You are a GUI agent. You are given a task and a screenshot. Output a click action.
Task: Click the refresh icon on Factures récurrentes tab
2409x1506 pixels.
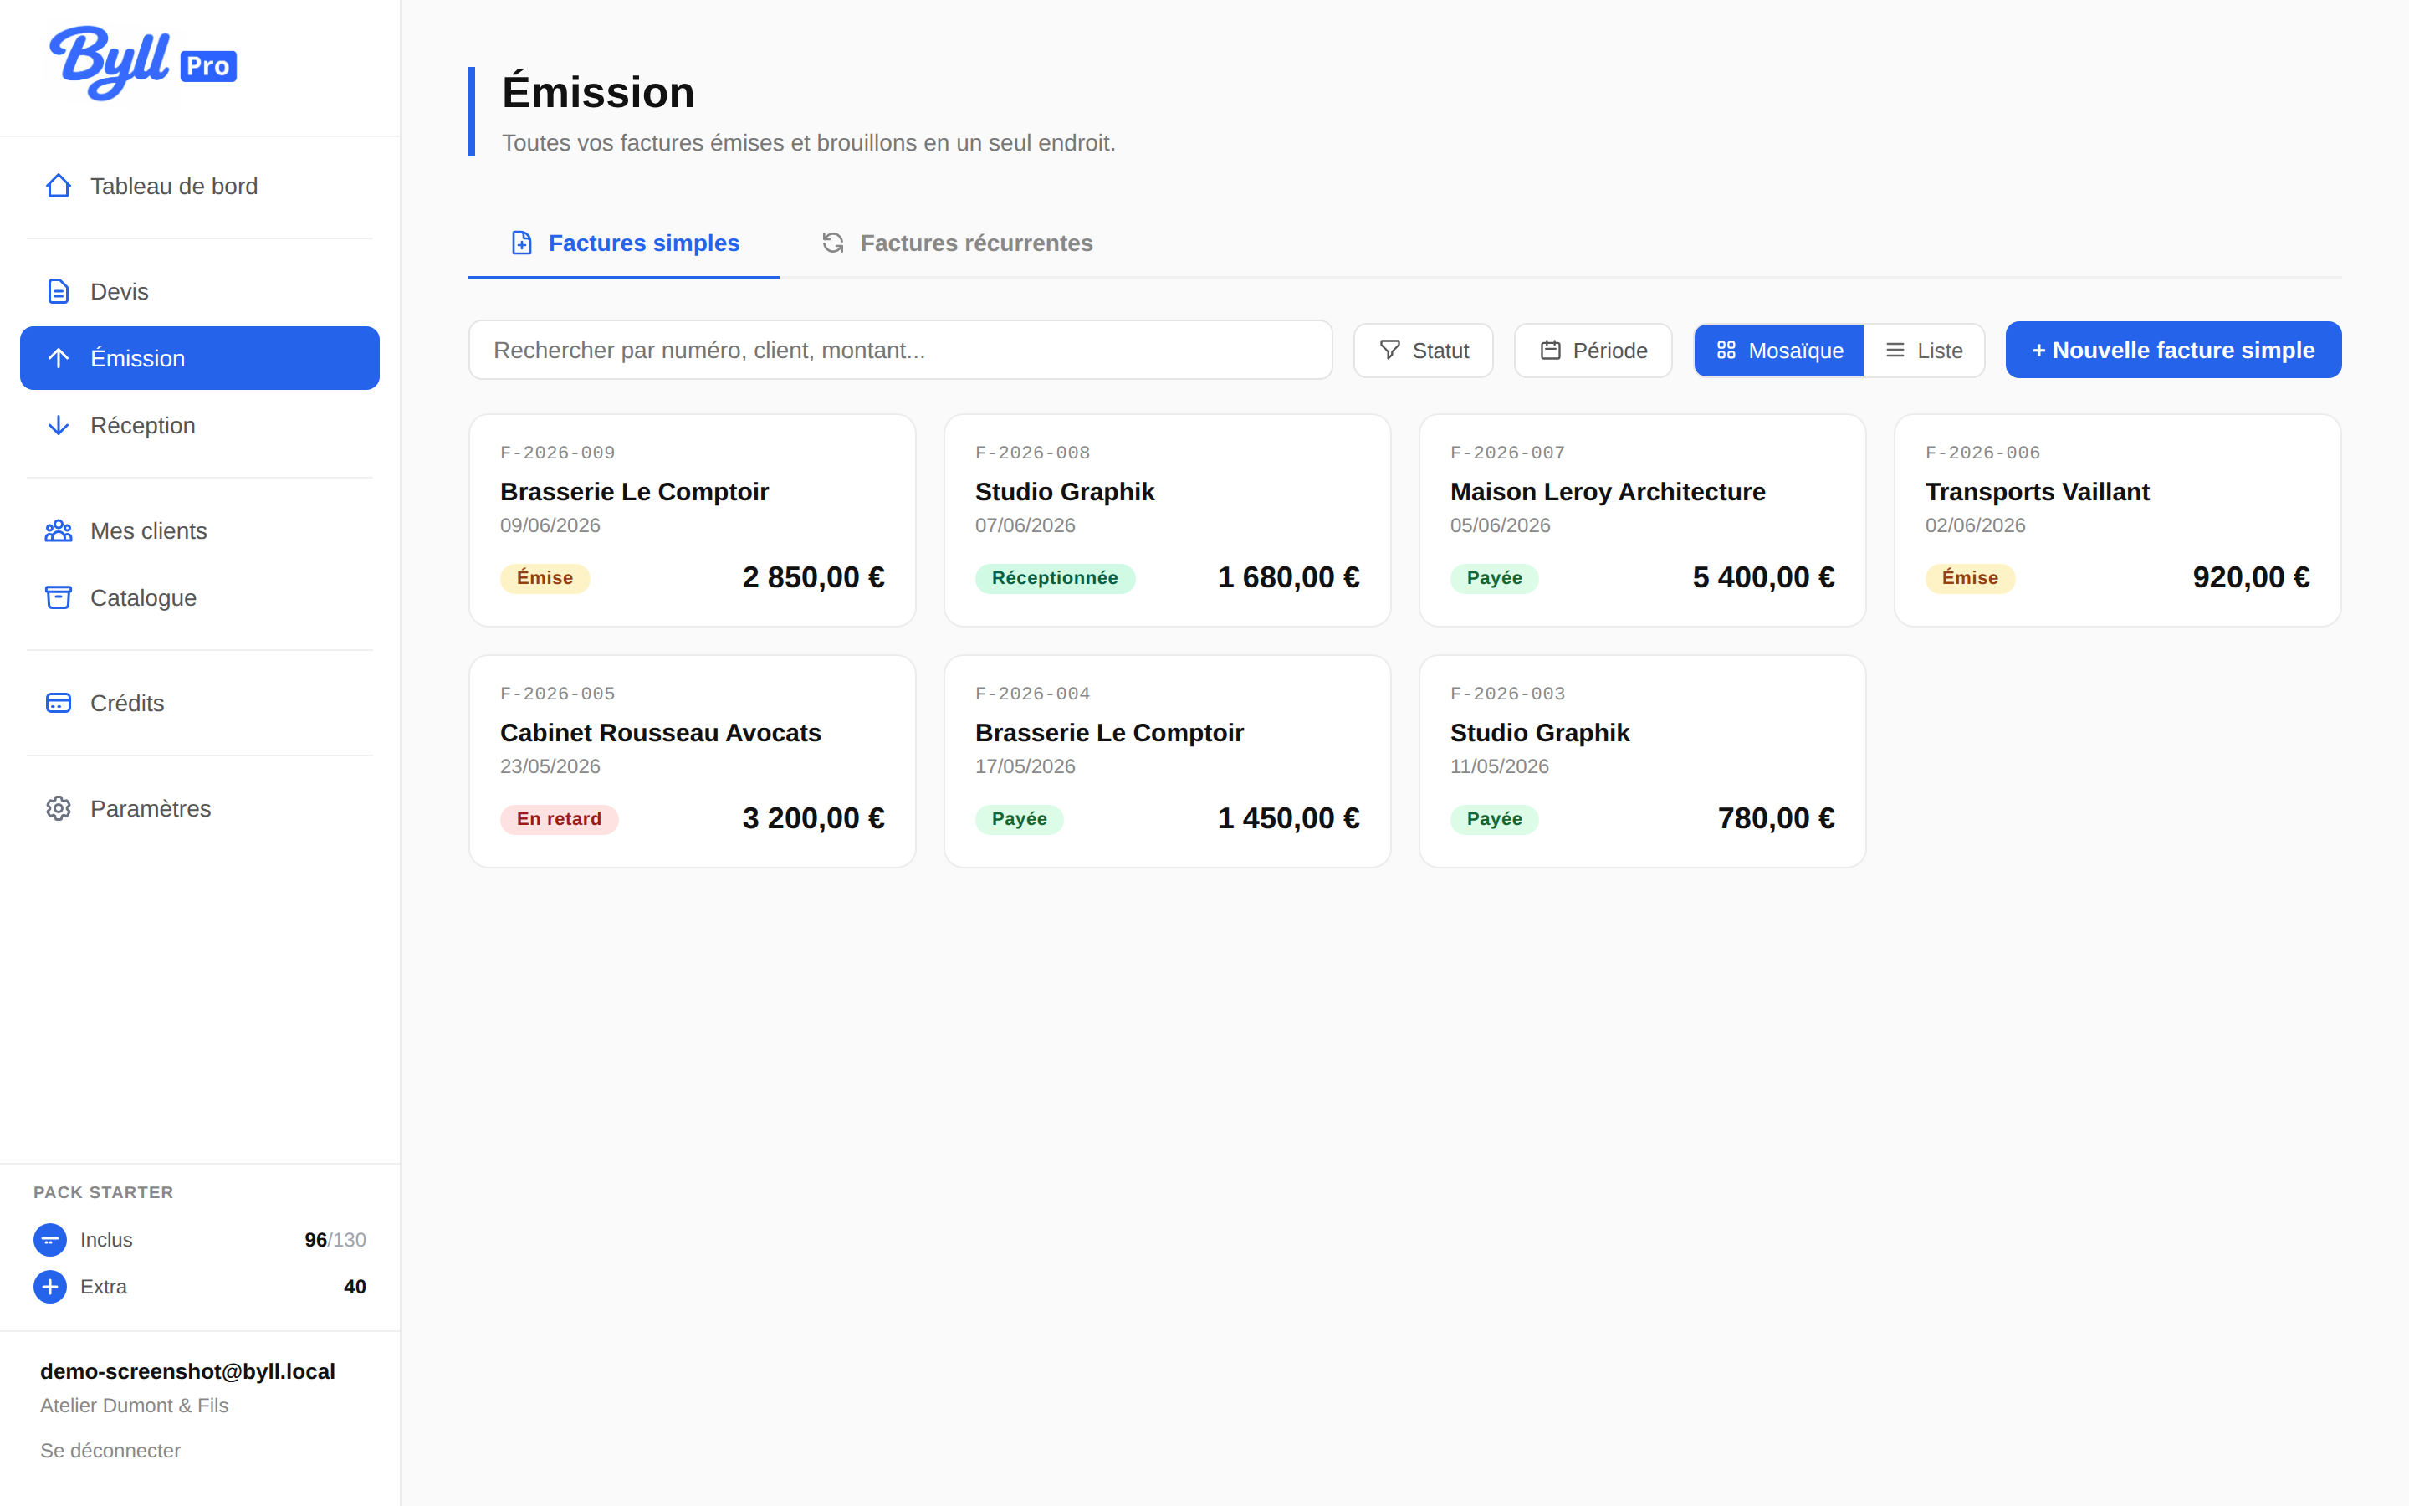833,243
